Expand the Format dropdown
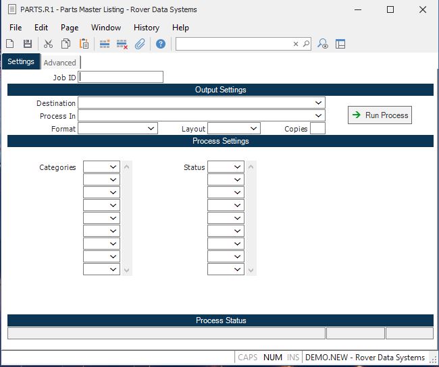 (x=151, y=128)
